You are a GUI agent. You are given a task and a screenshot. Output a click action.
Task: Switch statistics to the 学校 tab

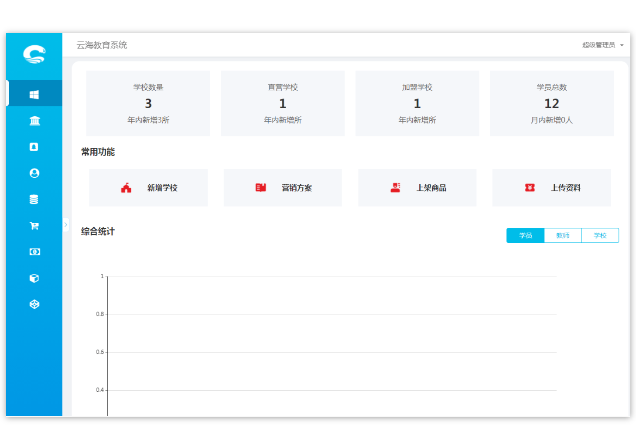coord(600,235)
